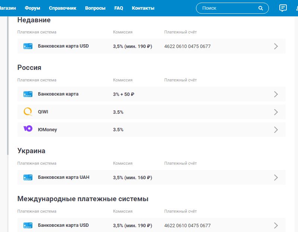298x232 pixels.
Task: Select the Контакты navigation link
Action: tap(143, 8)
